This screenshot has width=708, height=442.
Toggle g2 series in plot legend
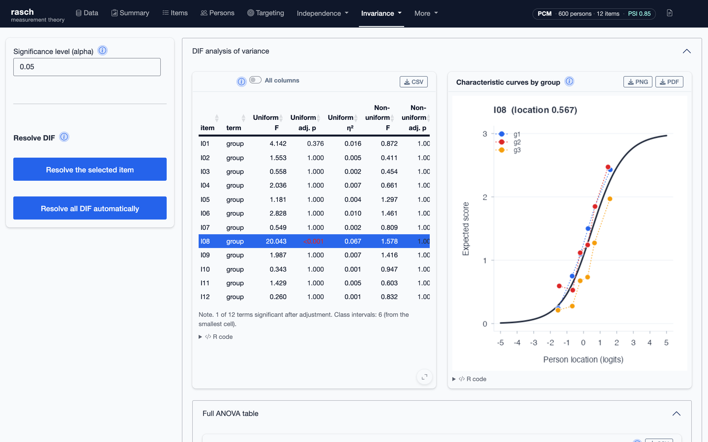point(508,142)
